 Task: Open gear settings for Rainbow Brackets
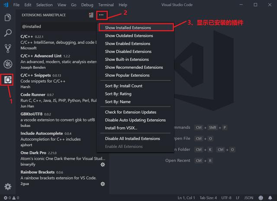[x=103, y=184]
